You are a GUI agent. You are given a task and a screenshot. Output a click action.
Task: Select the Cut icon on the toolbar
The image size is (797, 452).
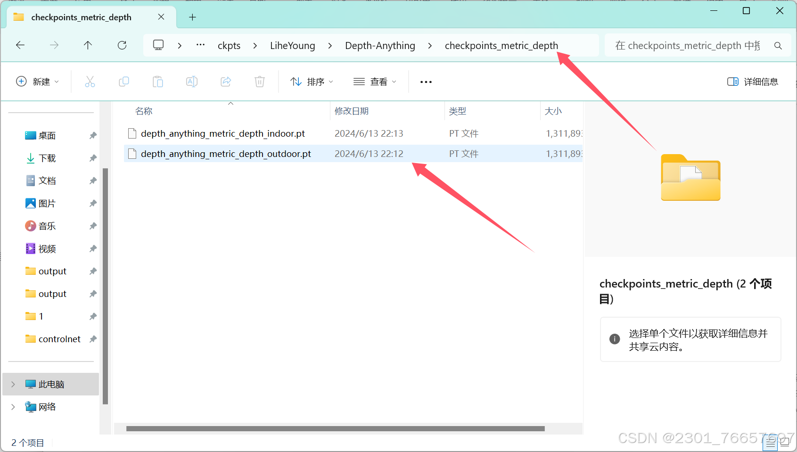pyautogui.click(x=90, y=81)
